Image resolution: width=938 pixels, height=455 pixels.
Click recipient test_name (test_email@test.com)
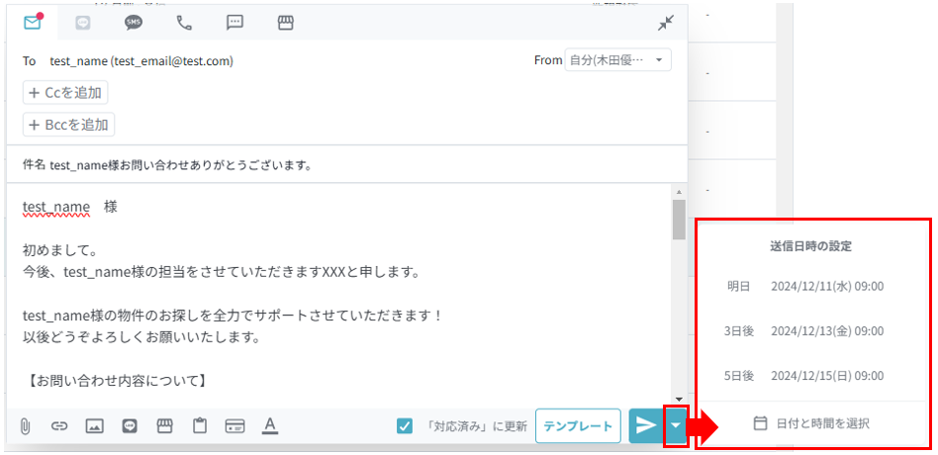[x=141, y=61]
